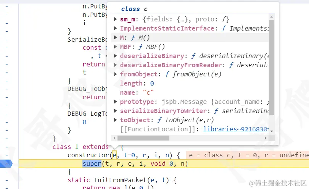This screenshot has height=189, width=309.
Task: Click the 'DEBUG_LogTo' method name
Action: (x=87, y=114)
